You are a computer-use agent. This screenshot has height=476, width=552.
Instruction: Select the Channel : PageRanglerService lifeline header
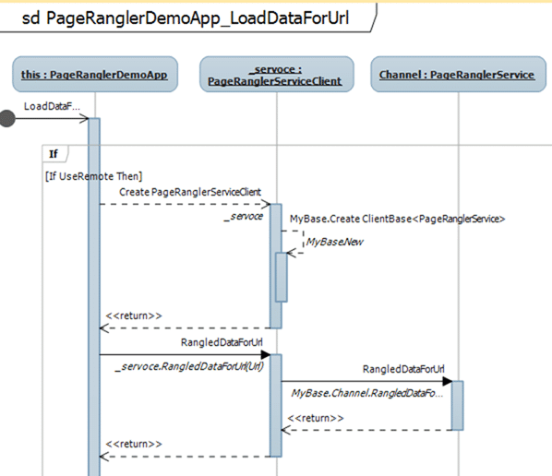pyautogui.click(x=459, y=74)
